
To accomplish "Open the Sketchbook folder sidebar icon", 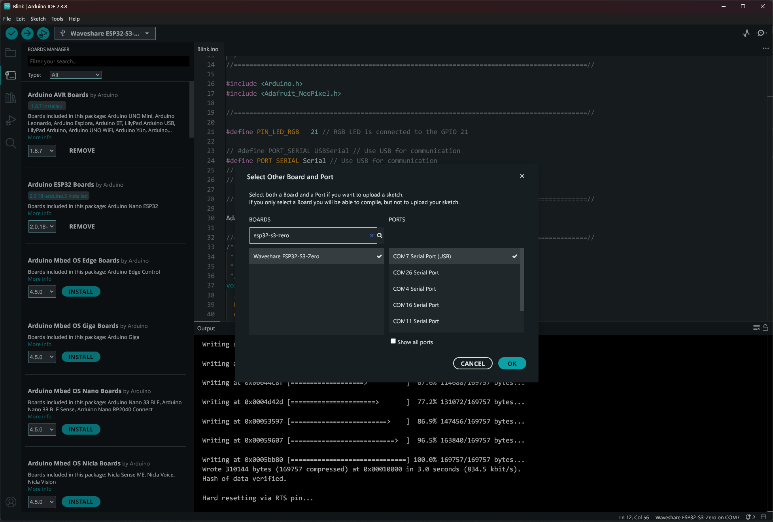I will pos(11,53).
